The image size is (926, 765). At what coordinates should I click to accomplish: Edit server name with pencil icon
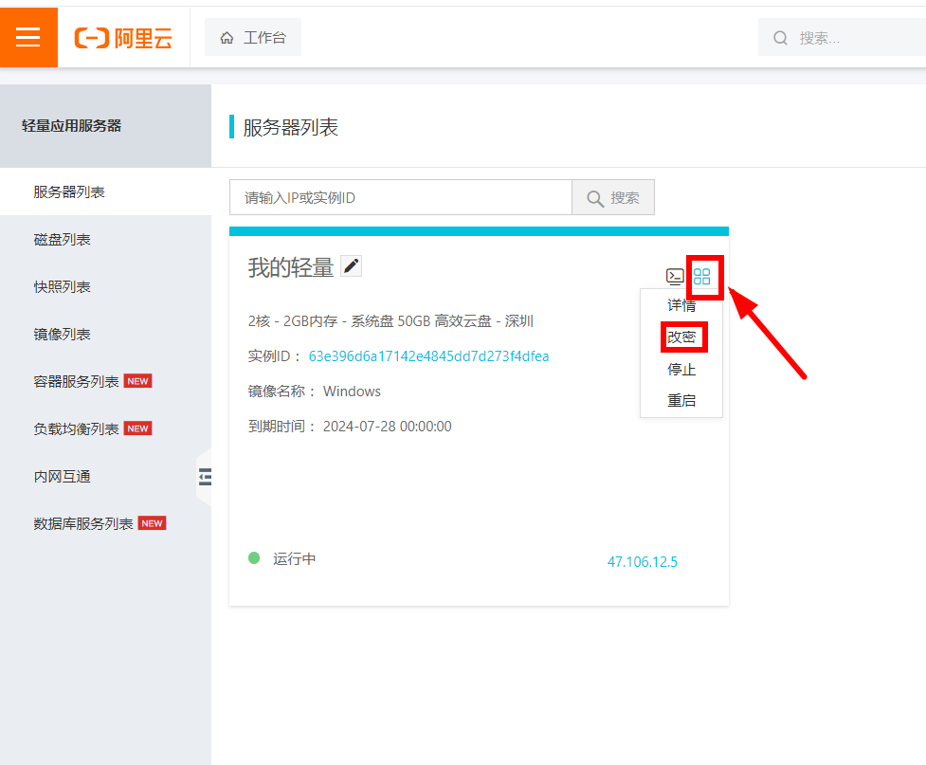coord(352,266)
